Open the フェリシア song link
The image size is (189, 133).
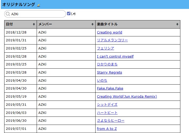coord(105,48)
